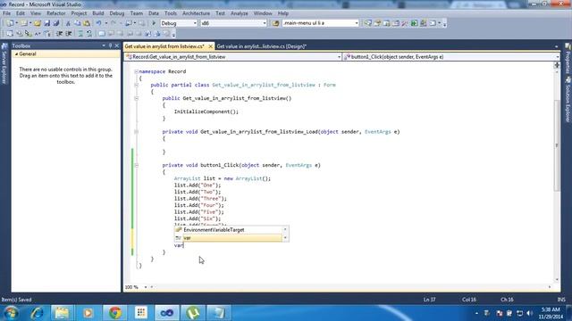
Task: Open uTorrent from the taskbar
Action: click(193, 313)
